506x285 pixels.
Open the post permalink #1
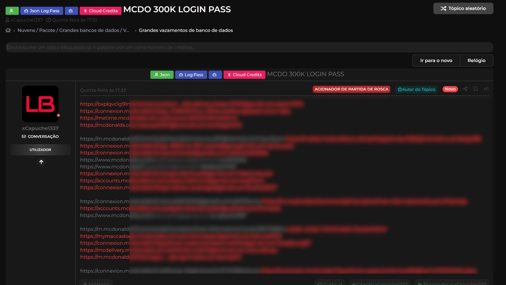486,89
